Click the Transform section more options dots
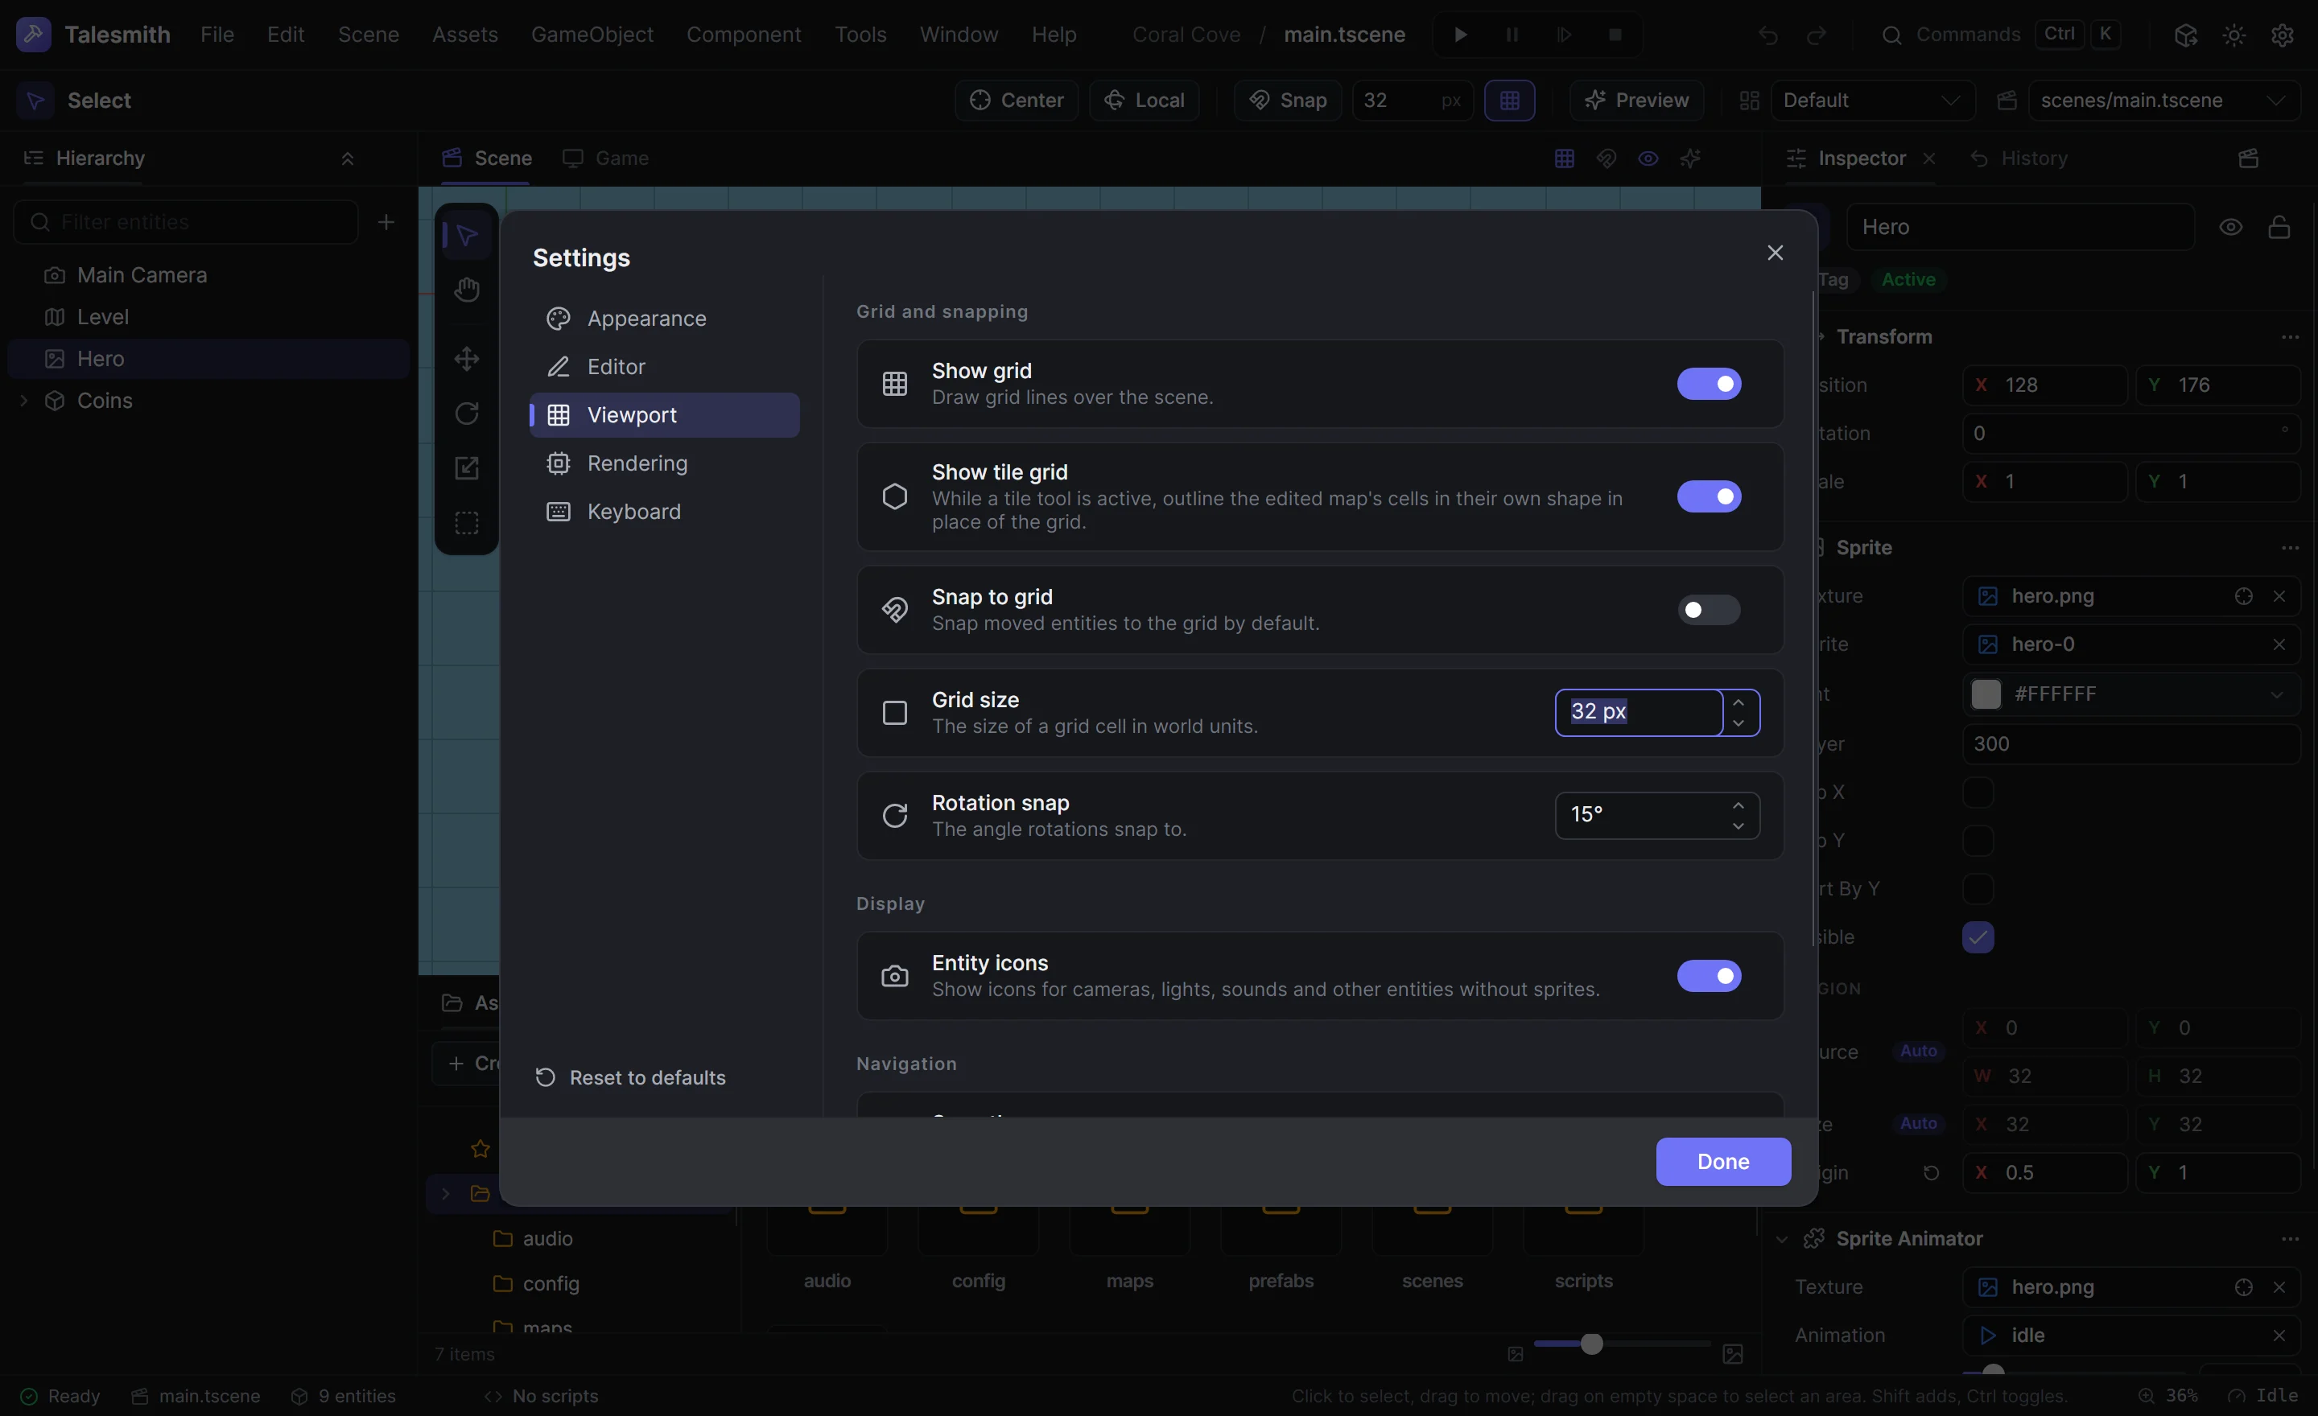 click(2290, 336)
